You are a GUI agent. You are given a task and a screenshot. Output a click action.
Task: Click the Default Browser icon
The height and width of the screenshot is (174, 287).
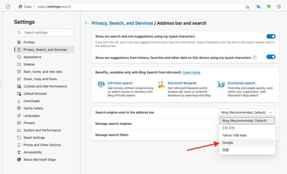coord(19,94)
